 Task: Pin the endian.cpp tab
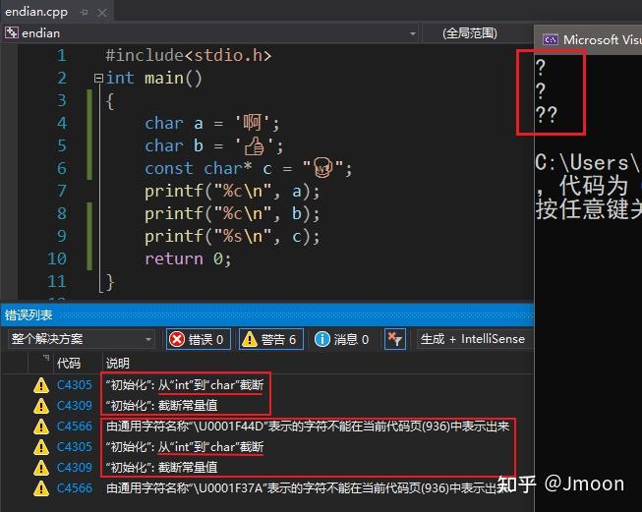[x=85, y=12]
